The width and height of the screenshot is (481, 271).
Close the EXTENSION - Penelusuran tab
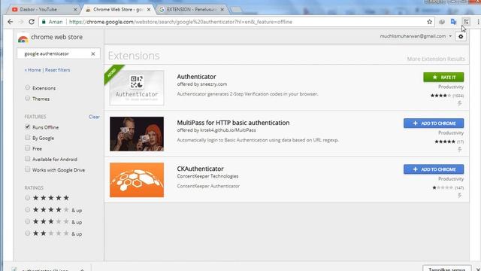tap(222, 10)
